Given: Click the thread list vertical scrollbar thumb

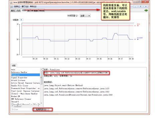Looking at the screenshot, I should tap(41, 77).
